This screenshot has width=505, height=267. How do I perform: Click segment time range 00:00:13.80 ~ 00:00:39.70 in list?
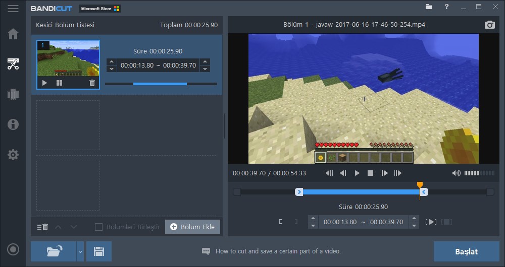tap(158, 65)
